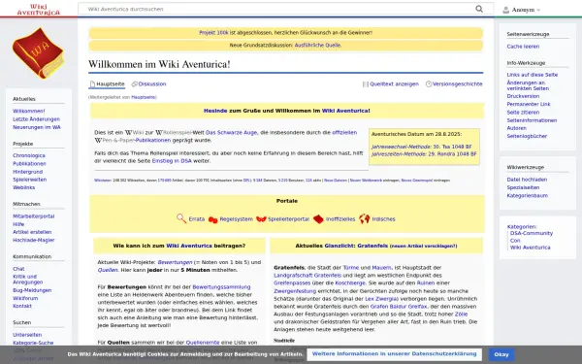Open the Projekt 100k link
The image size is (582, 364).
(213, 33)
